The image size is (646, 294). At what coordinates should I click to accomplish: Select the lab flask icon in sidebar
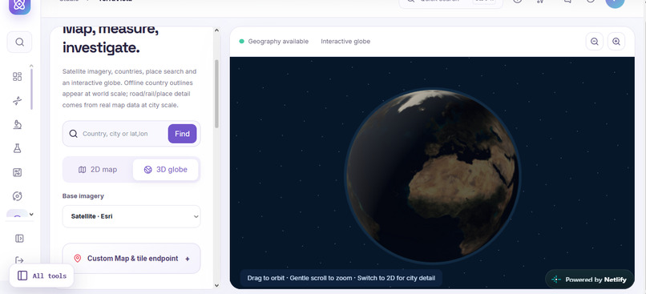18,148
